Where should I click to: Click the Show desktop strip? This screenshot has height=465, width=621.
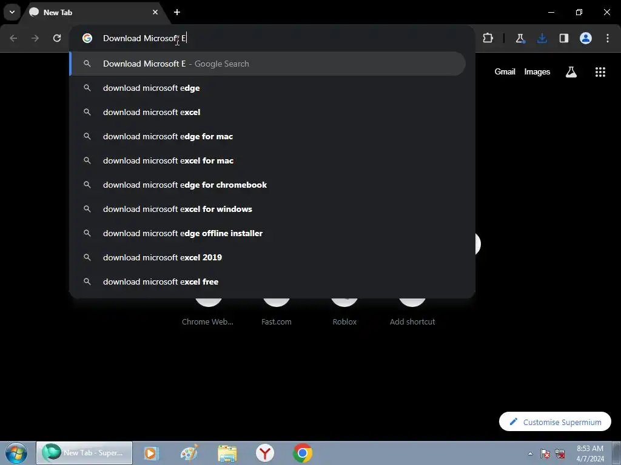[x=617, y=453]
